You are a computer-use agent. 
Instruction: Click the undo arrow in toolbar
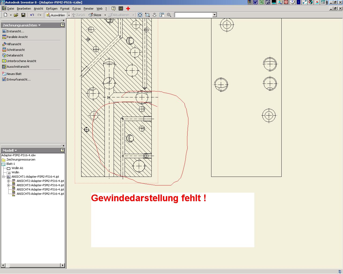click(x=32, y=15)
